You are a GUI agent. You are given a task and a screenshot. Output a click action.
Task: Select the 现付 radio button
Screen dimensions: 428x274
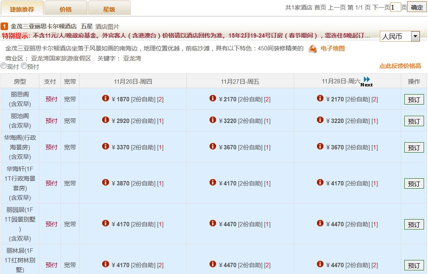[x=4, y=66]
